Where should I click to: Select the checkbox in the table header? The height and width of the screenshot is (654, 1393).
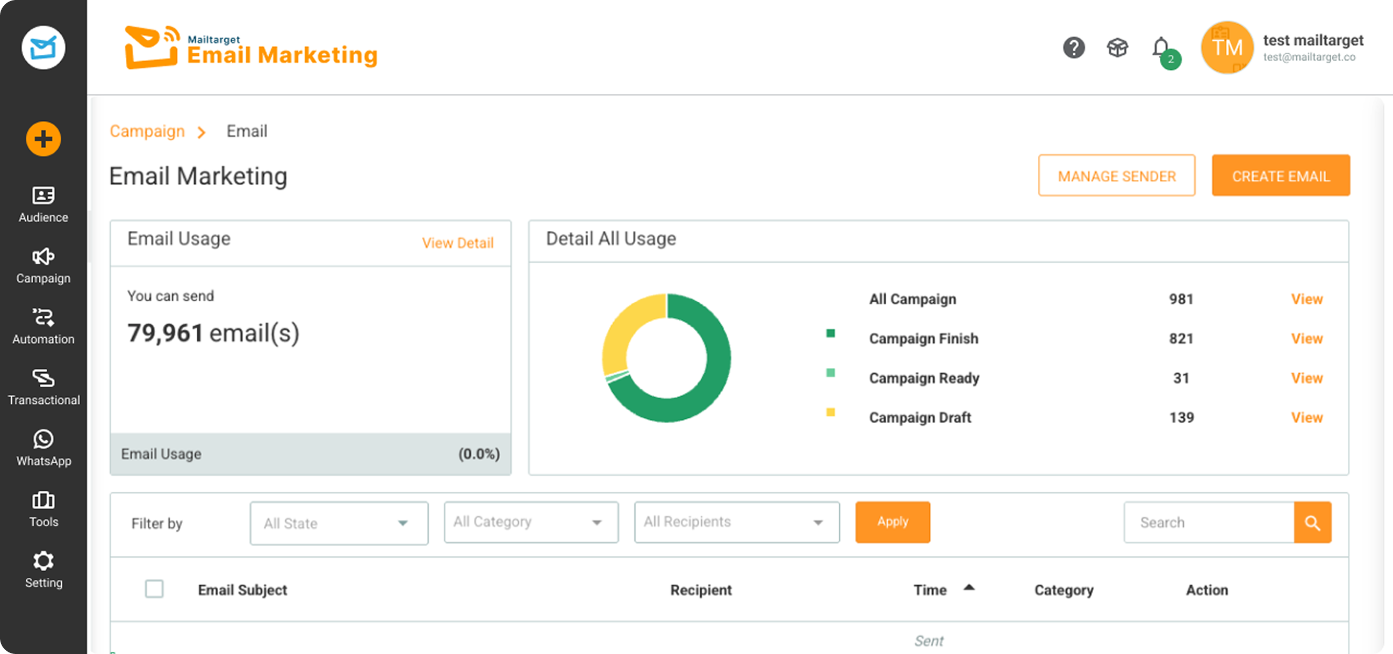click(155, 590)
